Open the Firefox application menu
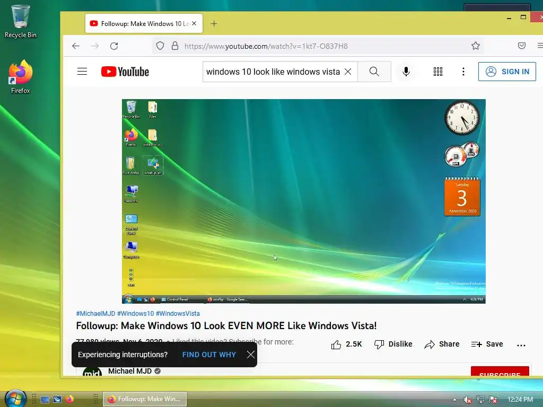This screenshot has width=543, height=407. [540, 46]
